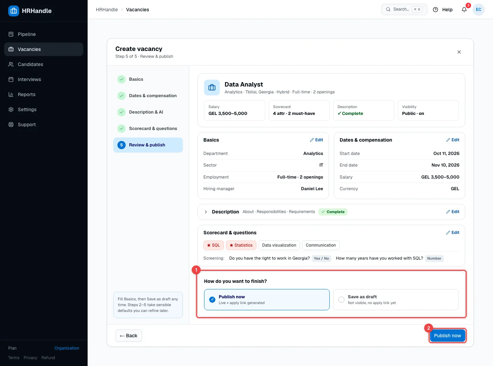Close the Create vacancy dialog
The width and height of the screenshot is (493, 366).
pos(459,52)
